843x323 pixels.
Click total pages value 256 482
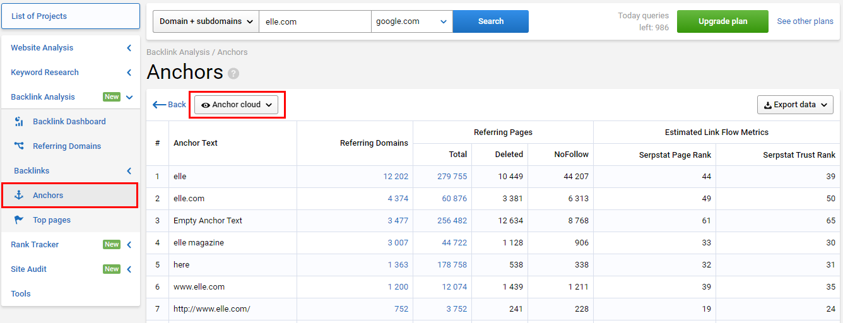pos(452,221)
